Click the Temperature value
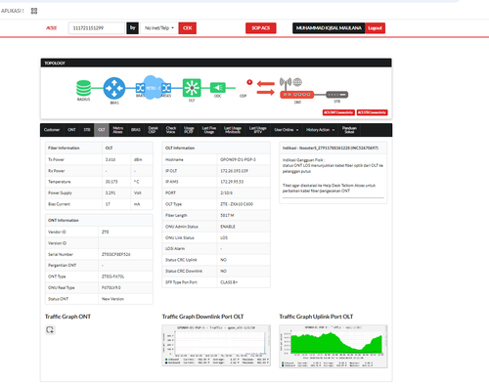 (111, 182)
